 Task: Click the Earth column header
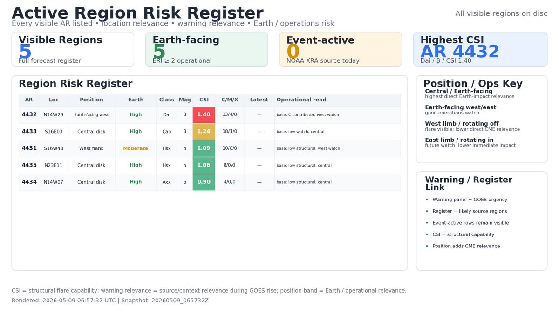(x=136, y=100)
